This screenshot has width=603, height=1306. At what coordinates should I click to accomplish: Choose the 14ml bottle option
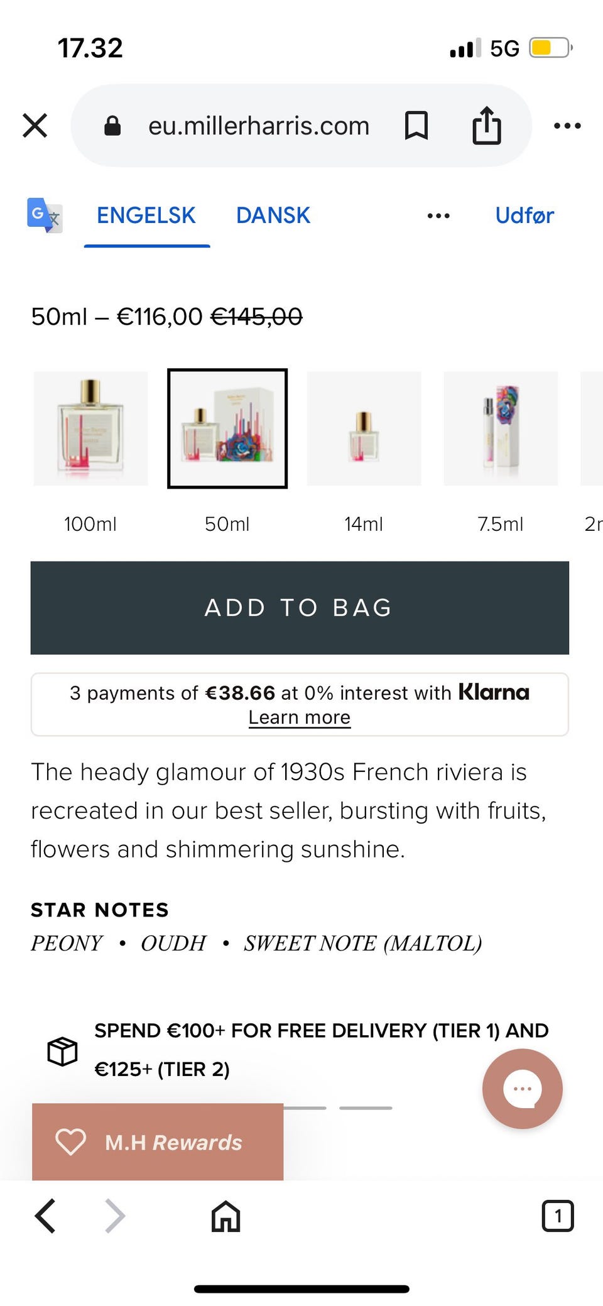click(364, 428)
